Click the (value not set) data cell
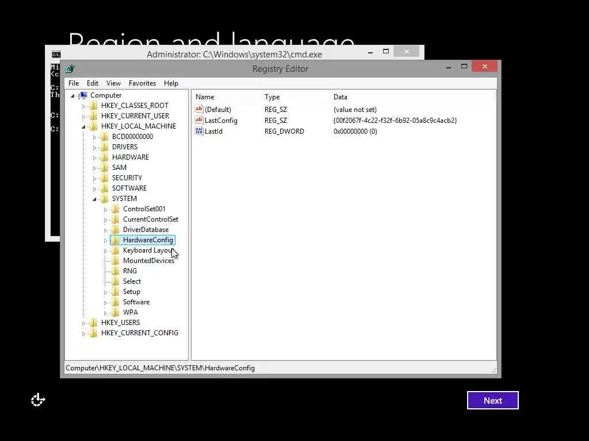The image size is (589, 441). tap(355, 110)
